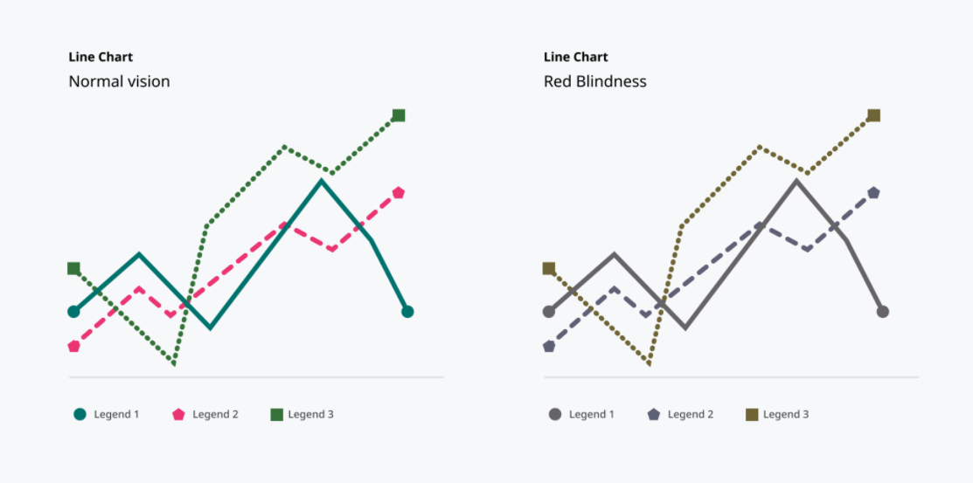Click the "Legend 1" label in Normal vision chart
The width and height of the screenshot is (973, 483).
pyautogui.click(x=116, y=414)
